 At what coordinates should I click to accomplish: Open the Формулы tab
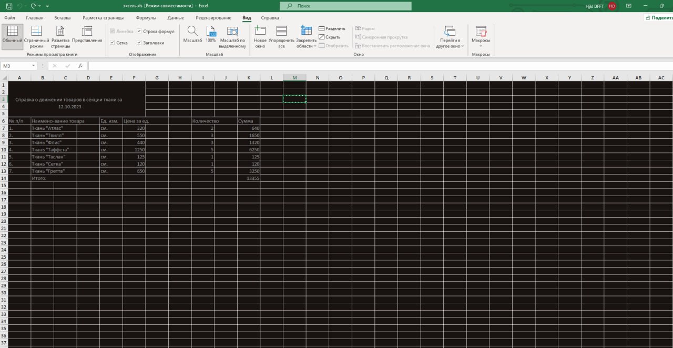click(x=146, y=18)
